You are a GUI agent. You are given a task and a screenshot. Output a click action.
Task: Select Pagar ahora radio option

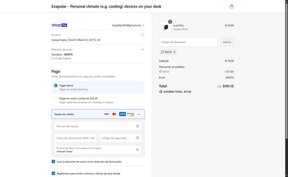click(56, 86)
